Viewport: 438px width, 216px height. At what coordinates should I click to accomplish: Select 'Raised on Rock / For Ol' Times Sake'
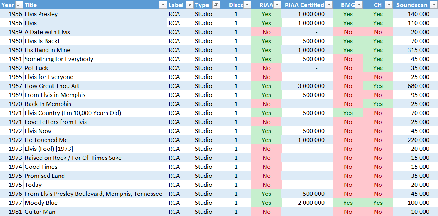95,158
